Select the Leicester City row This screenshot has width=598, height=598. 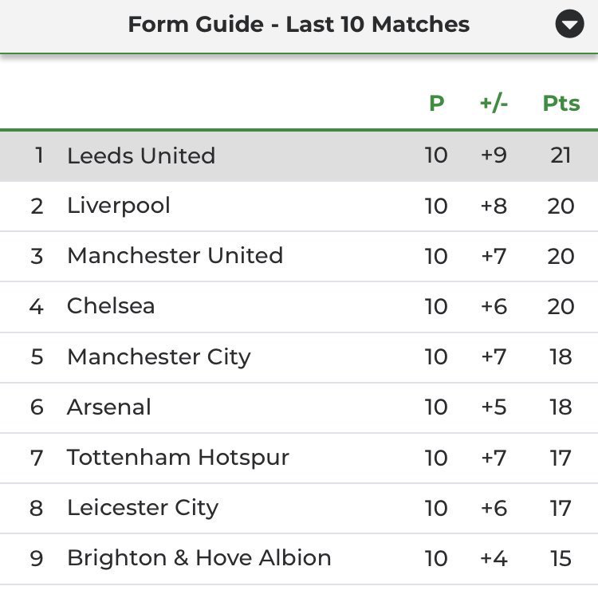click(299, 508)
